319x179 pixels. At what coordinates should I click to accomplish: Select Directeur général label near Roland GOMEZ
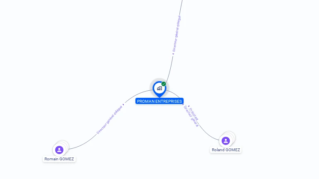coord(191,116)
